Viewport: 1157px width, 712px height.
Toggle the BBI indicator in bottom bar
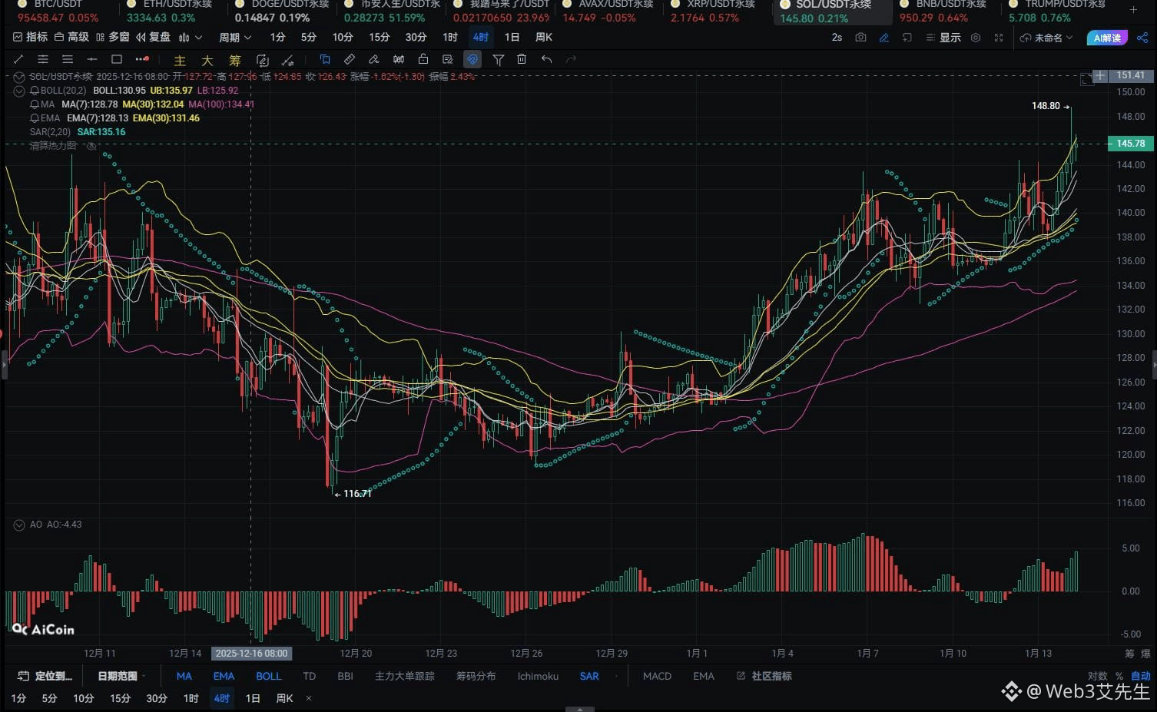point(345,676)
